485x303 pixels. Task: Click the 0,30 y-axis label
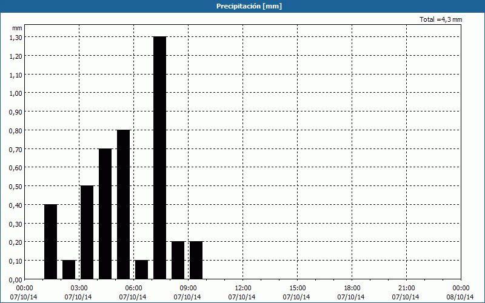[16, 224]
